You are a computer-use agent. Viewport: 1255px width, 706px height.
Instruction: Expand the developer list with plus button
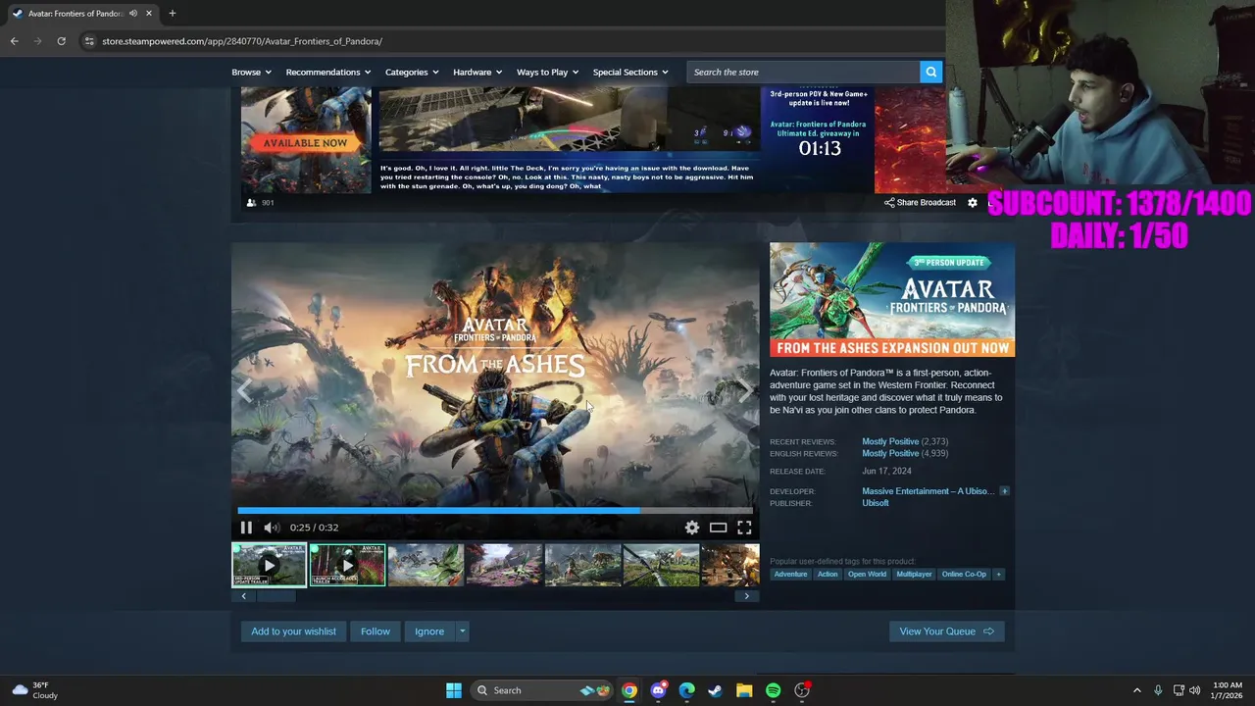(1004, 491)
